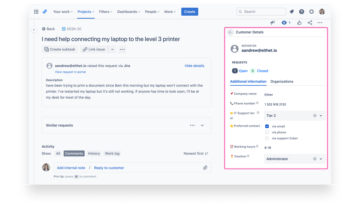Click the share issue icon
The width and height of the screenshot is (360, 205).
[310, 22]
